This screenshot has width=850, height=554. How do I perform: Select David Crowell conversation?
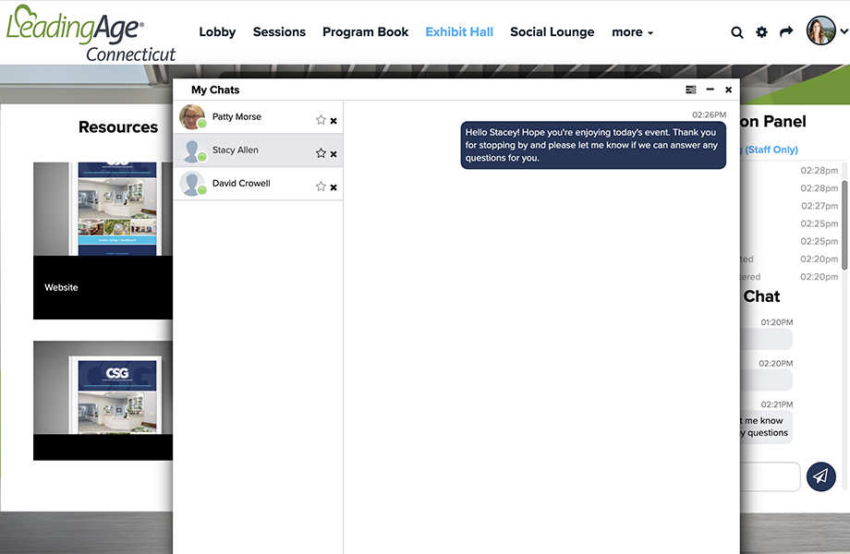[241, 184]
